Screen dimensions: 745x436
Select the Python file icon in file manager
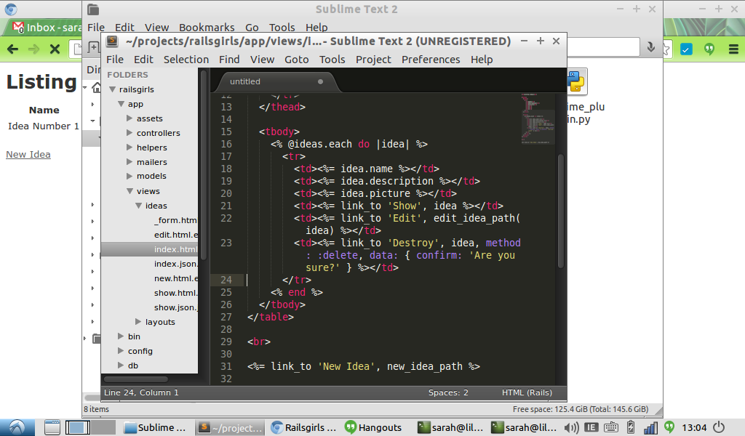tap(576, 81)
